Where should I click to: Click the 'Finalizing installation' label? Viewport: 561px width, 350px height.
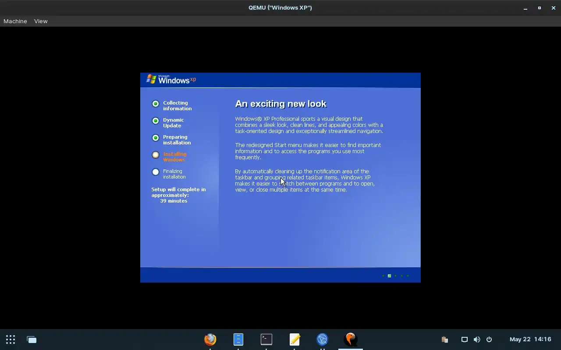click(x=174, y=174)
